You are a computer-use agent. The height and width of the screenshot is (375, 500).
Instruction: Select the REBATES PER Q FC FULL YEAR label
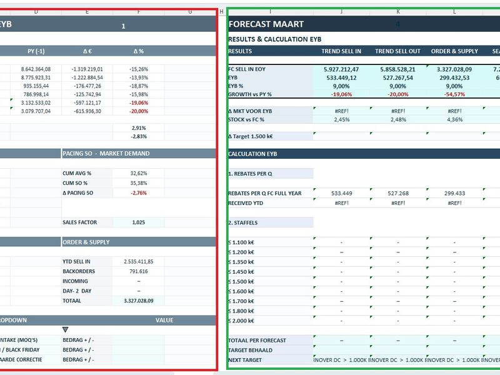(x=265, y=193)
